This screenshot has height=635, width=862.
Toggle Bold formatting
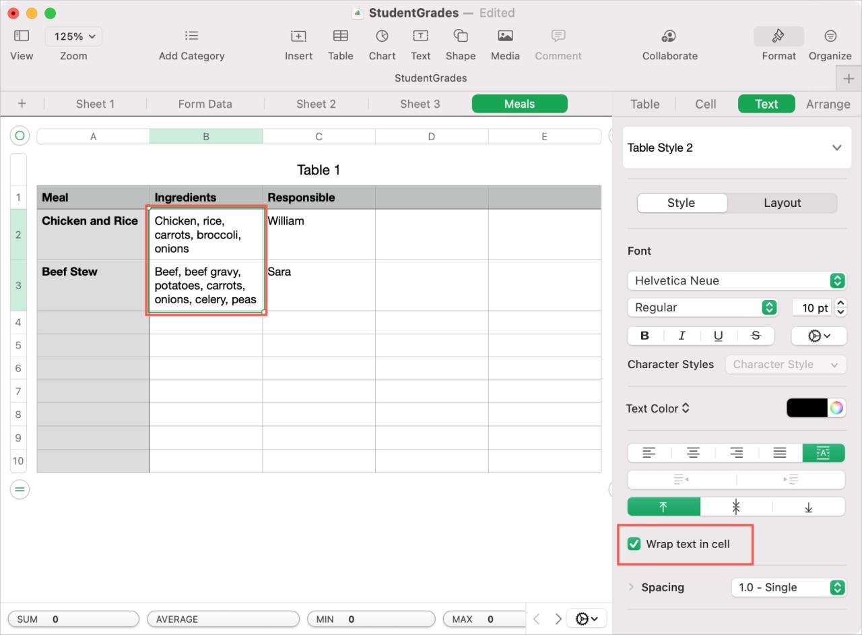coord(645,336)
